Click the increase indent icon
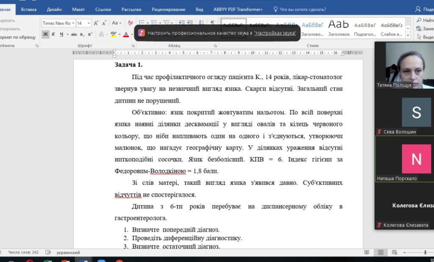Viewport: 434px width, 262px height. pyautogui.click(x=189, y=22)
